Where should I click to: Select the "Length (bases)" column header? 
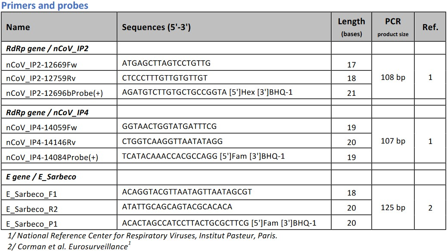[x=351, y=27]
